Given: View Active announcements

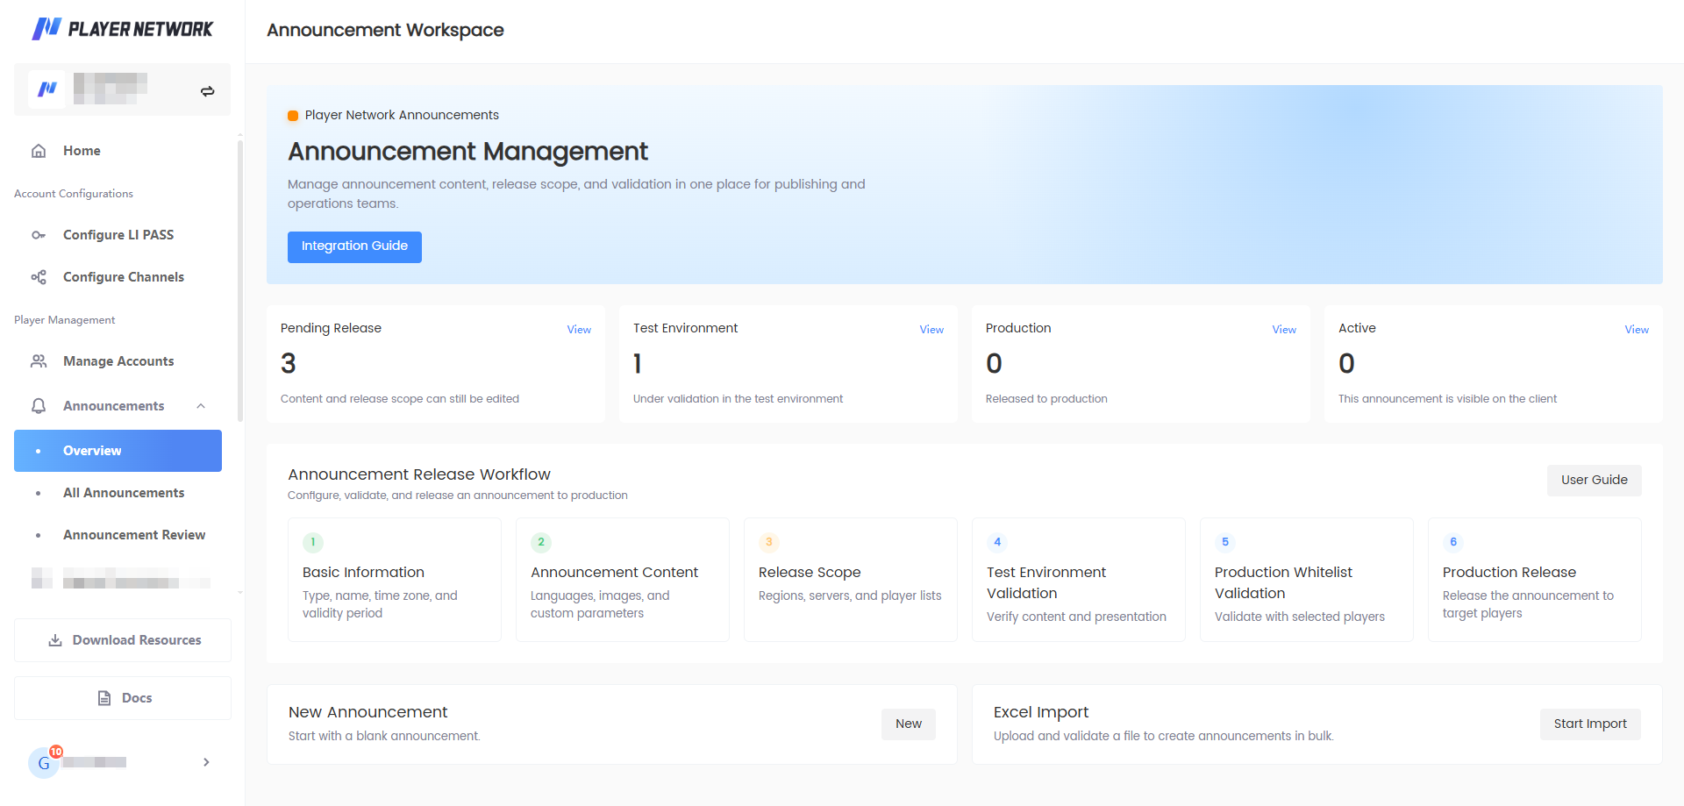Looking at the screenshot, I should (1637, 330).
